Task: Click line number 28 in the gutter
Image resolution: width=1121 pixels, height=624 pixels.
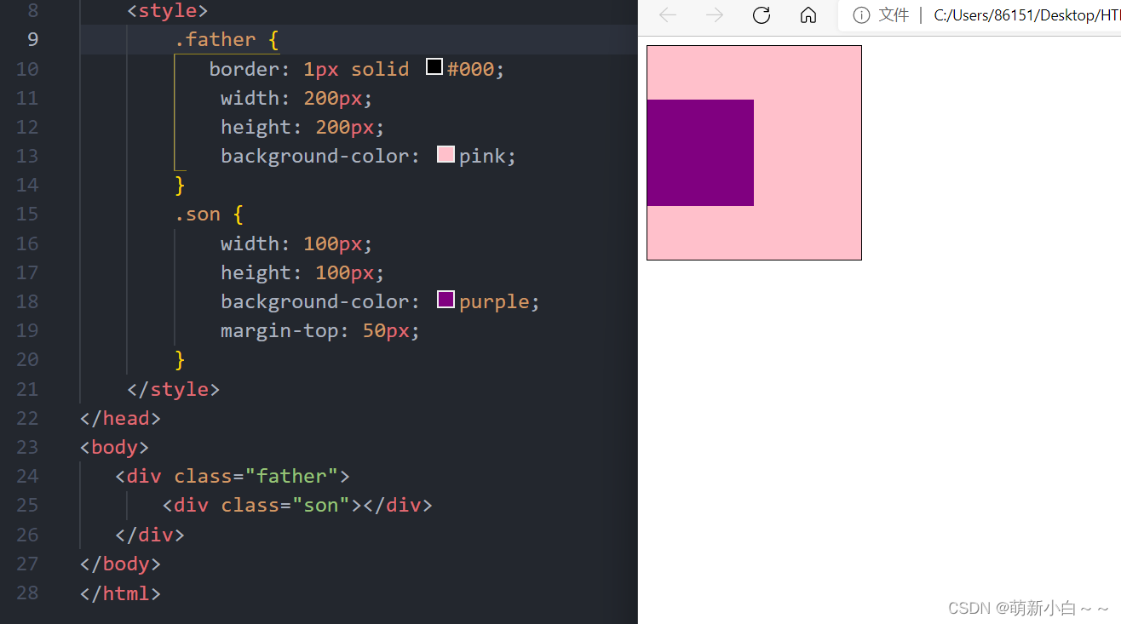Action: pos(27,593)
